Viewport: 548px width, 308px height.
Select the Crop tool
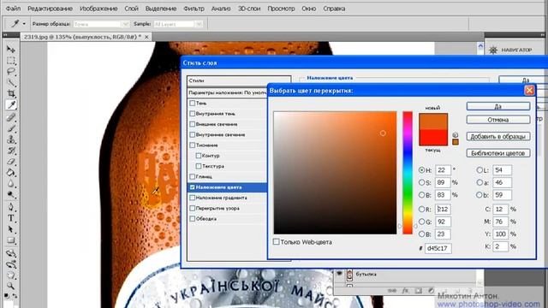11,93
